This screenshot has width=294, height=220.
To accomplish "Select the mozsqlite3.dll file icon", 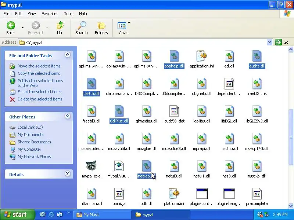I will (x=174, y=139).
